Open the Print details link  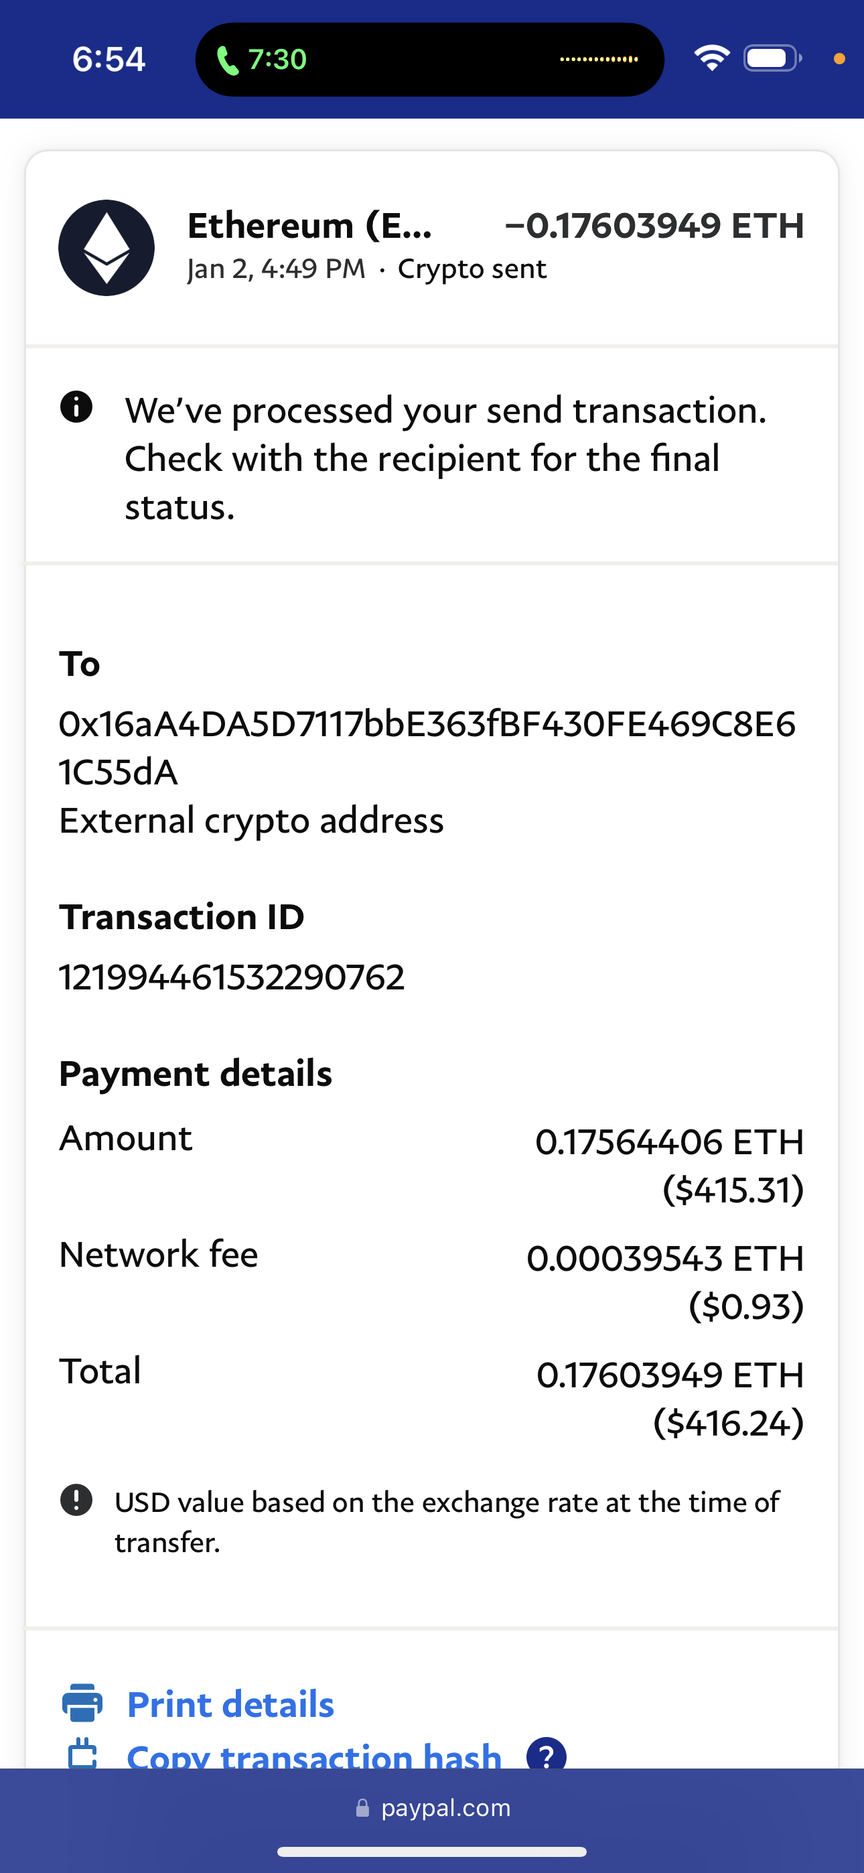tap(230, 1704)
